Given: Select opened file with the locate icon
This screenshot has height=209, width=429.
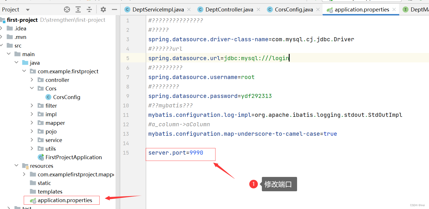Looking at the screenshot, I should (x=67, y=9).
